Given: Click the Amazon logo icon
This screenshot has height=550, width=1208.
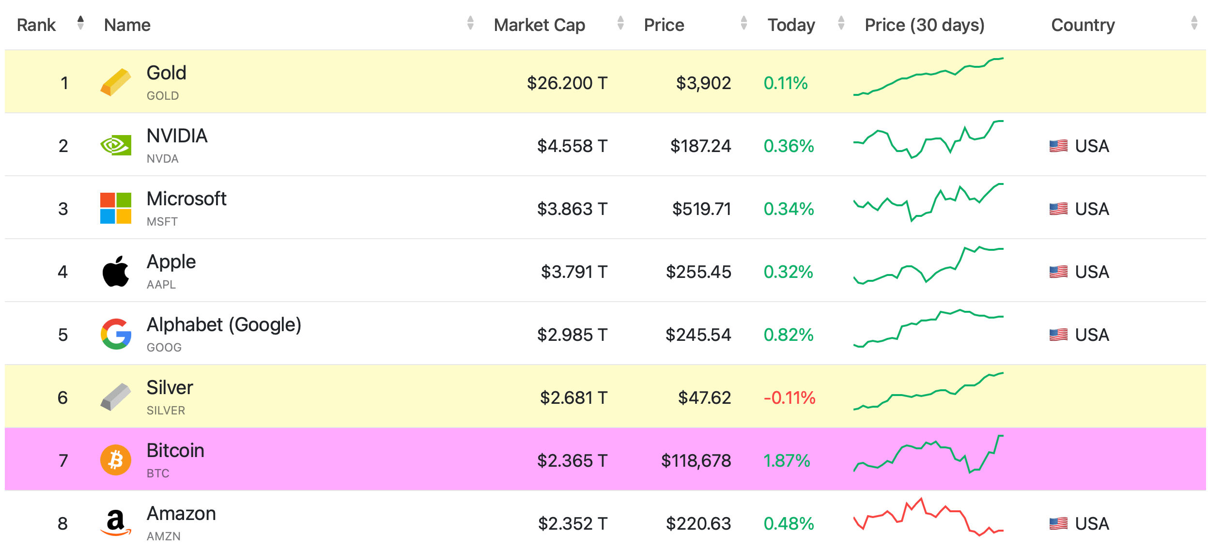Looking at the screenshot, I should click(x=115, y=523).
